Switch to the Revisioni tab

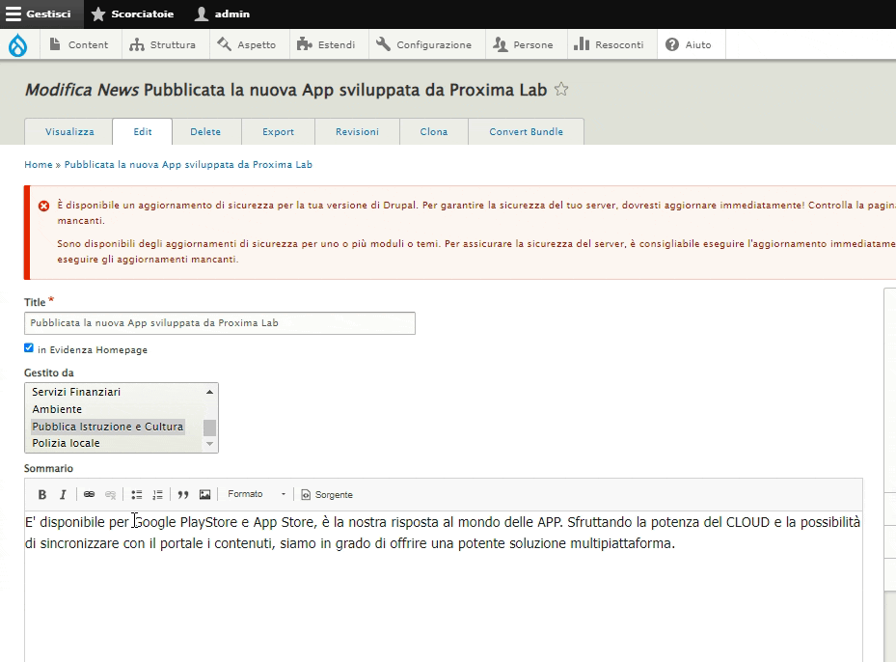[357, 132]
